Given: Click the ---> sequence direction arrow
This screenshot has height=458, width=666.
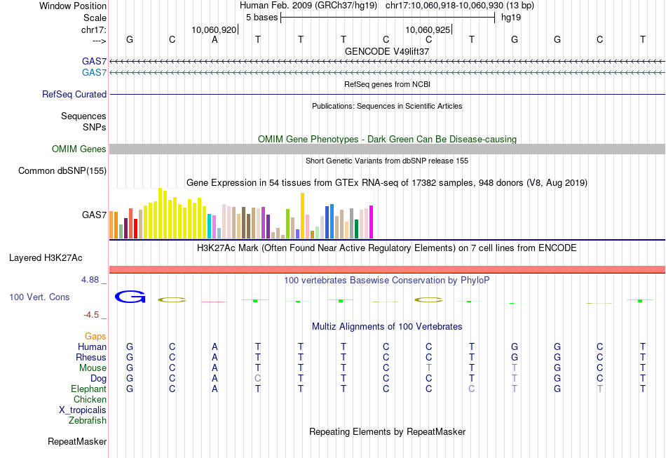Looking at the screenshot, I should coord(100,41).
